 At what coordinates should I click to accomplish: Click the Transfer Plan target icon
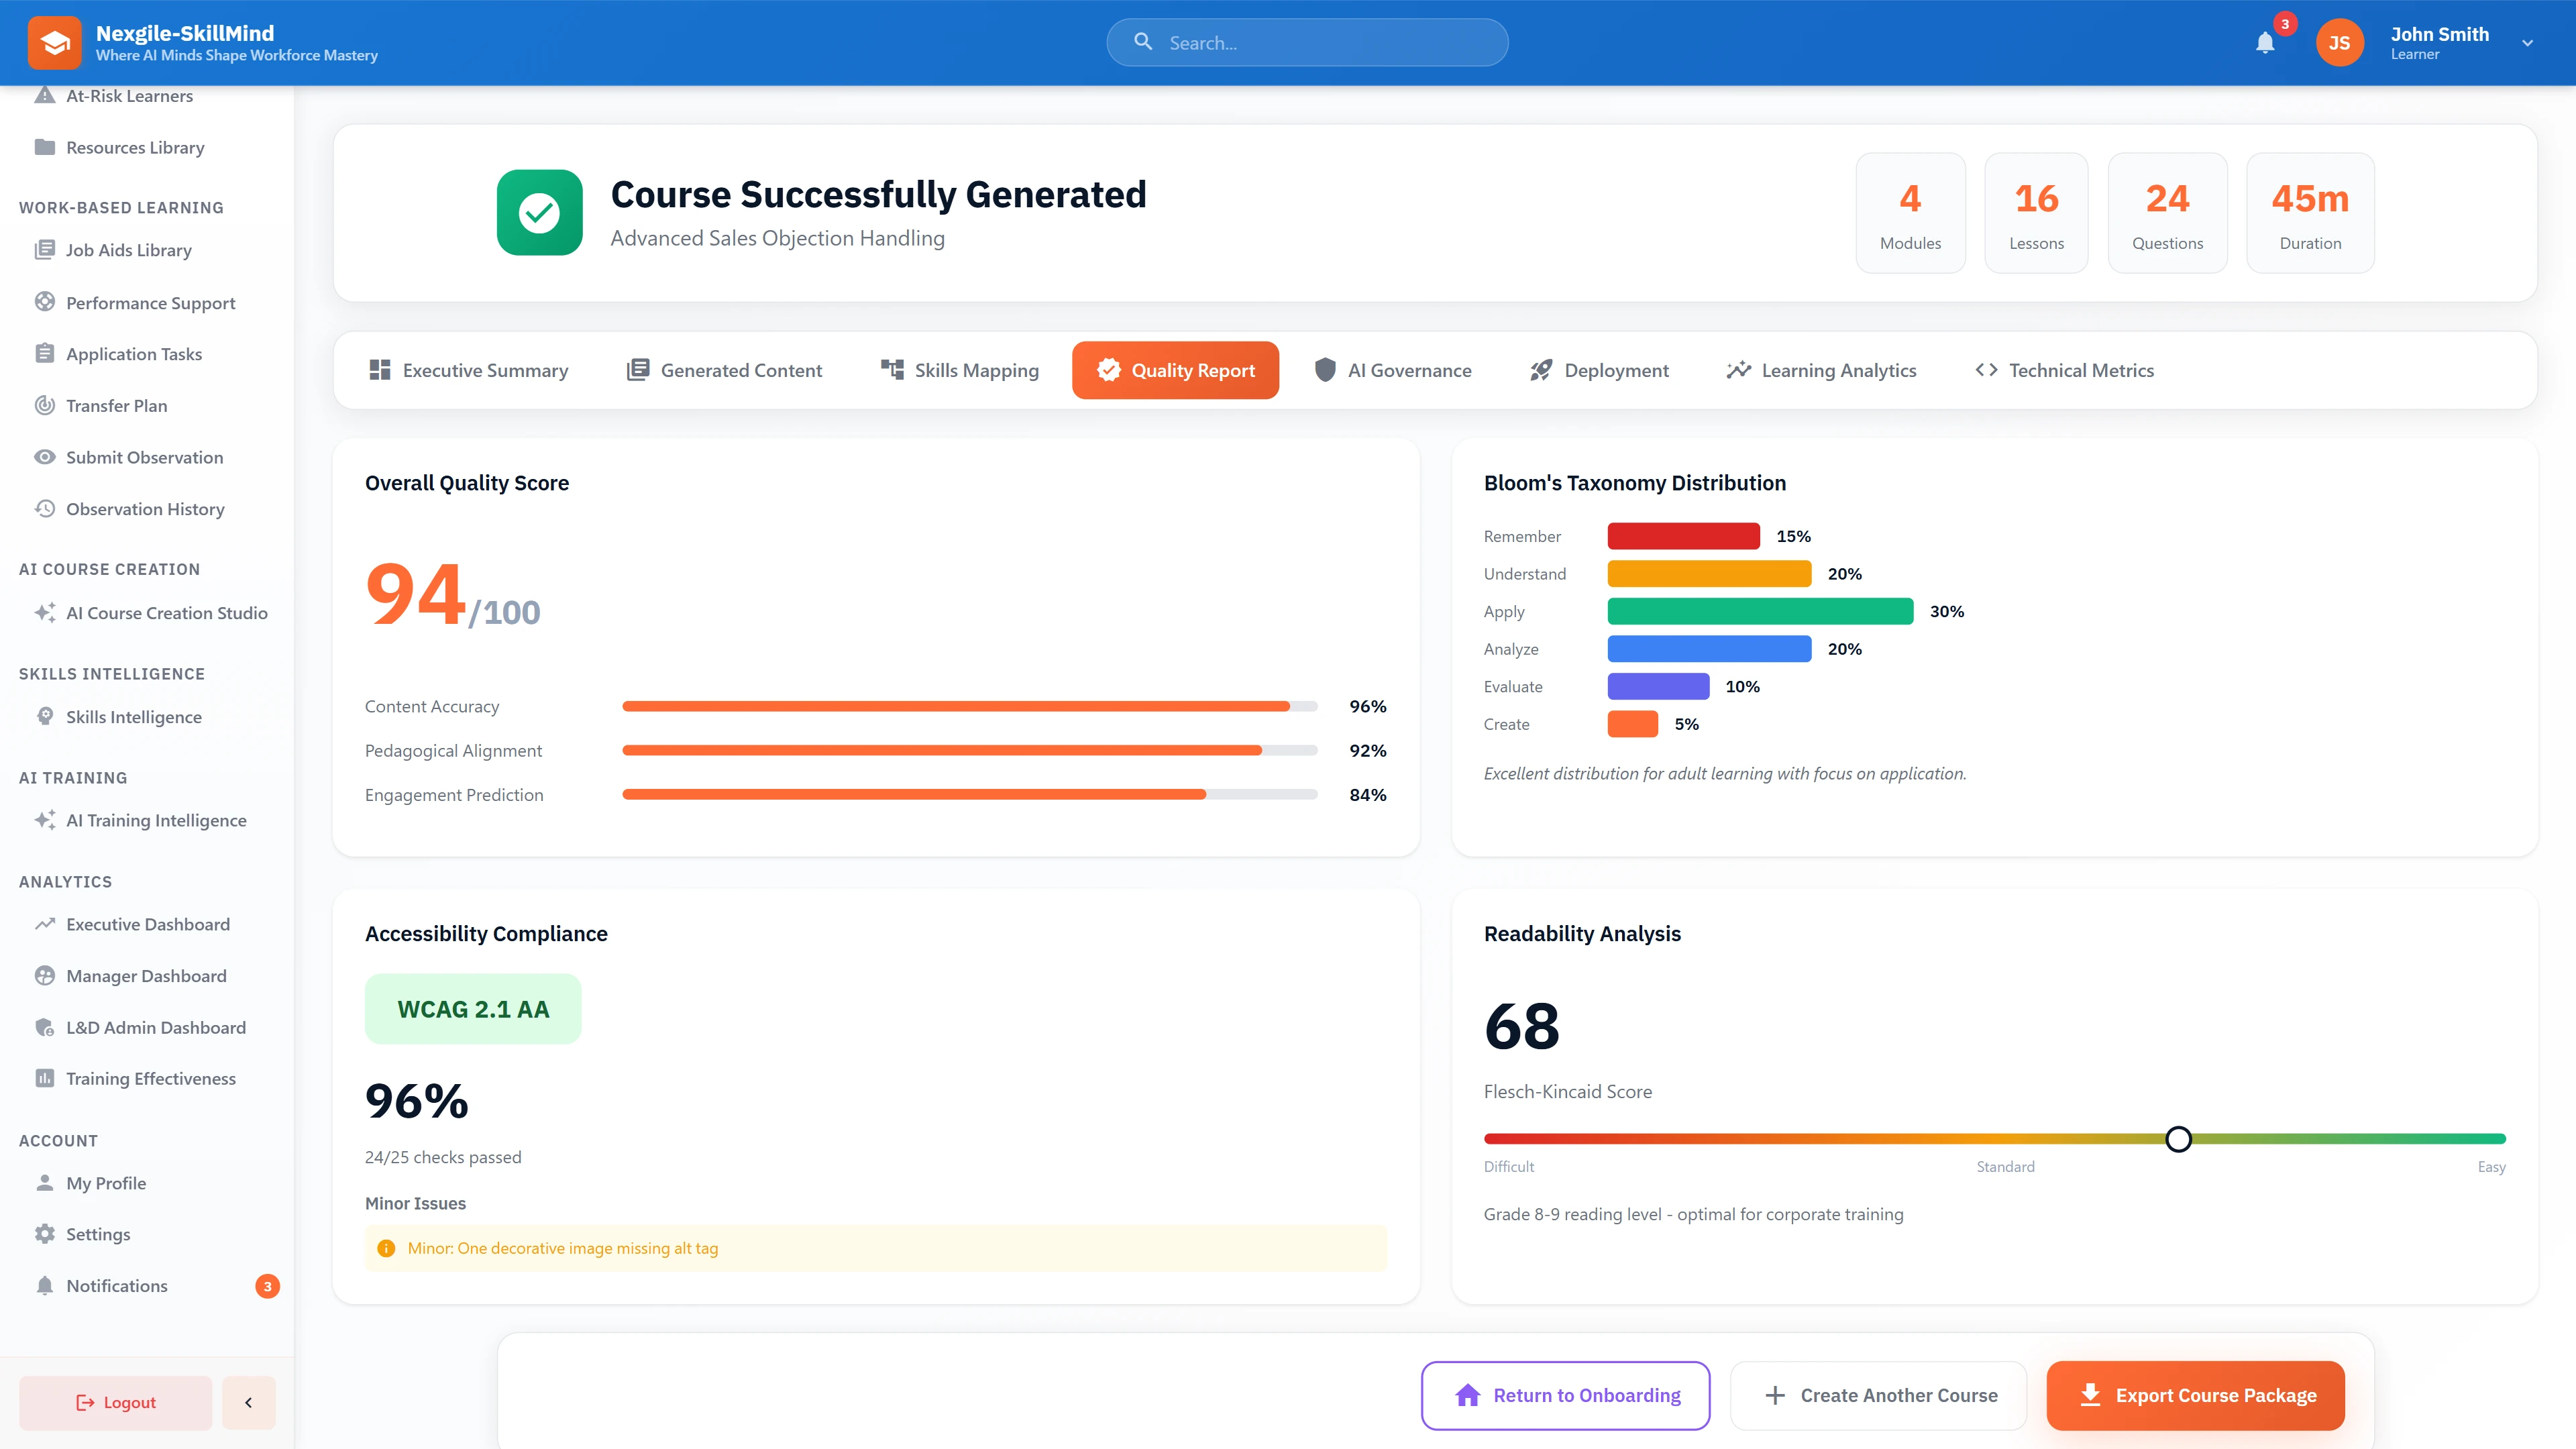point(45,405)
